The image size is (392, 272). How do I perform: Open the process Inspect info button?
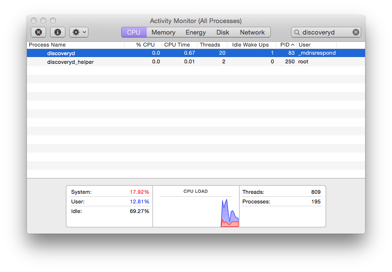tap(58, 32)
